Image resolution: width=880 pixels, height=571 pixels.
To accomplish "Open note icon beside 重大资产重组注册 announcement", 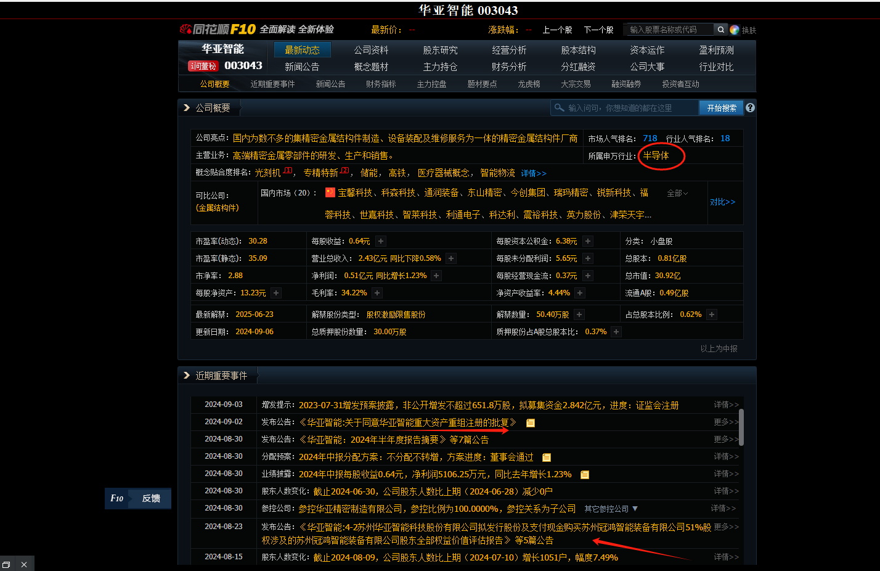I will coord(530,423).
